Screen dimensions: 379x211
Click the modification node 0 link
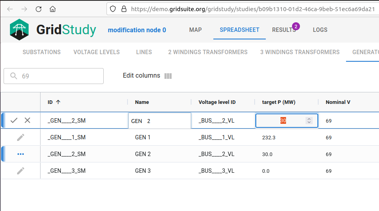pos(137,30)
